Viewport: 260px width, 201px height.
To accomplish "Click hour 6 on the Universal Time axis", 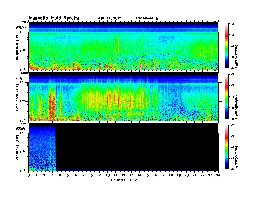I will pos(76,175).
